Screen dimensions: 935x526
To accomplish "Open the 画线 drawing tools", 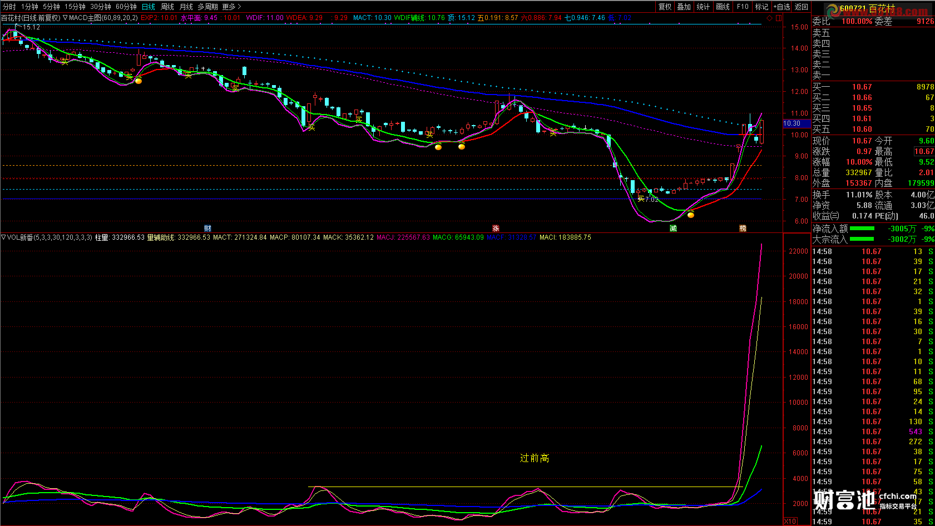I will point(723,7).
